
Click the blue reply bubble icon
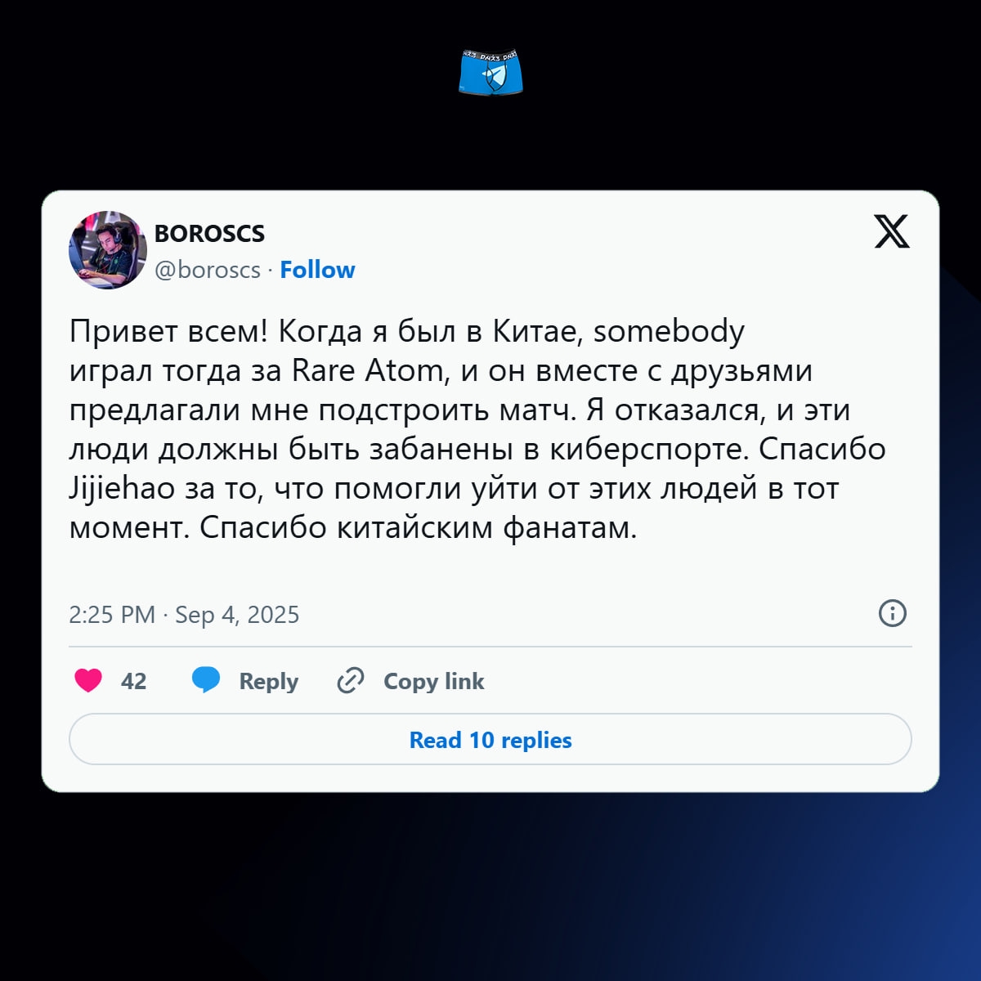pos(206,680)
